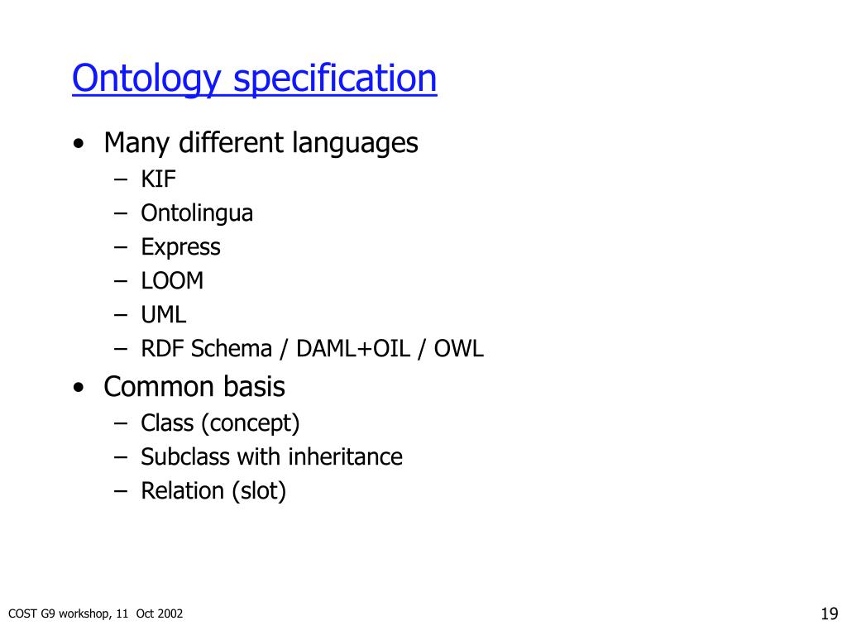Select the LOOM entry
The image size is (847, 635).
pos(172,281)
